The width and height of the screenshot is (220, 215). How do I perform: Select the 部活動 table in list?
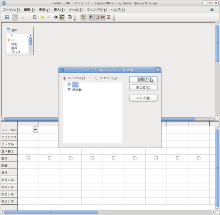pyautogui.click(x=77, y=90)
